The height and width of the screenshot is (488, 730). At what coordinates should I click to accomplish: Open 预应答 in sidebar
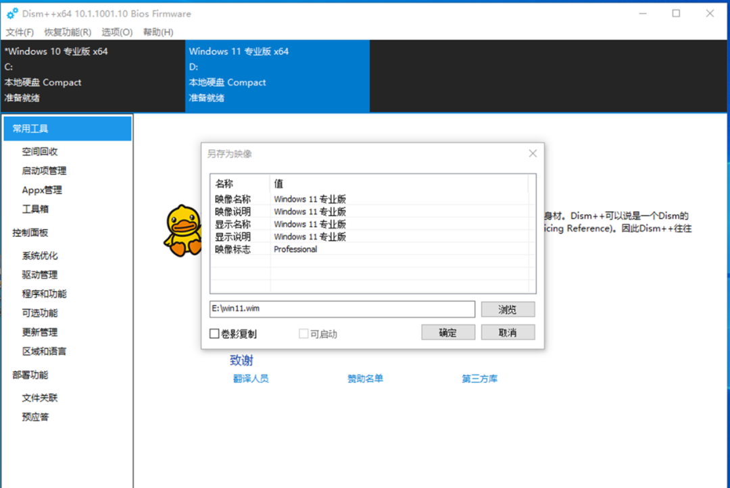click(x=35, y=417)
